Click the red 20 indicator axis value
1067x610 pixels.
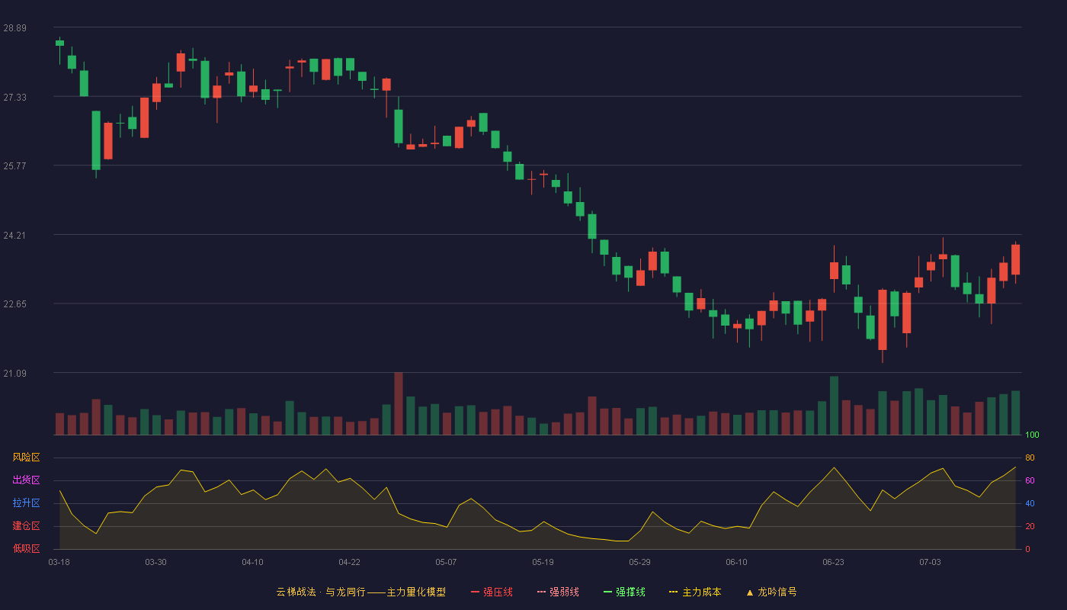click(x=1030, y=526)
